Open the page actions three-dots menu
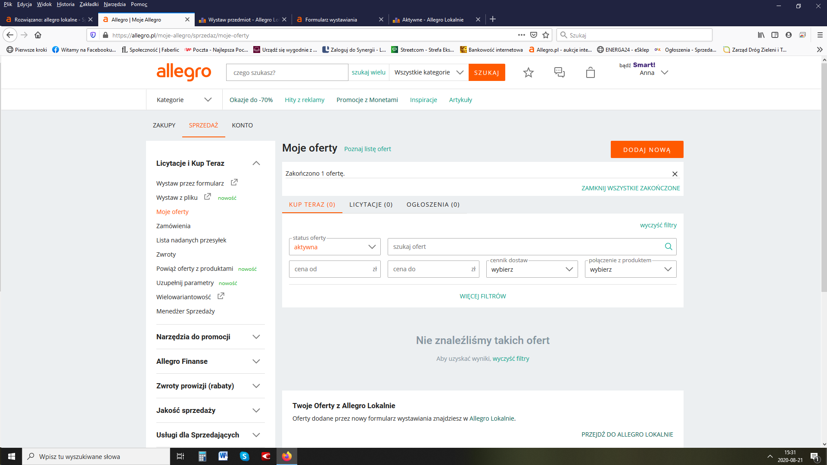Screen dimensions: 827x465 [521, 35]
